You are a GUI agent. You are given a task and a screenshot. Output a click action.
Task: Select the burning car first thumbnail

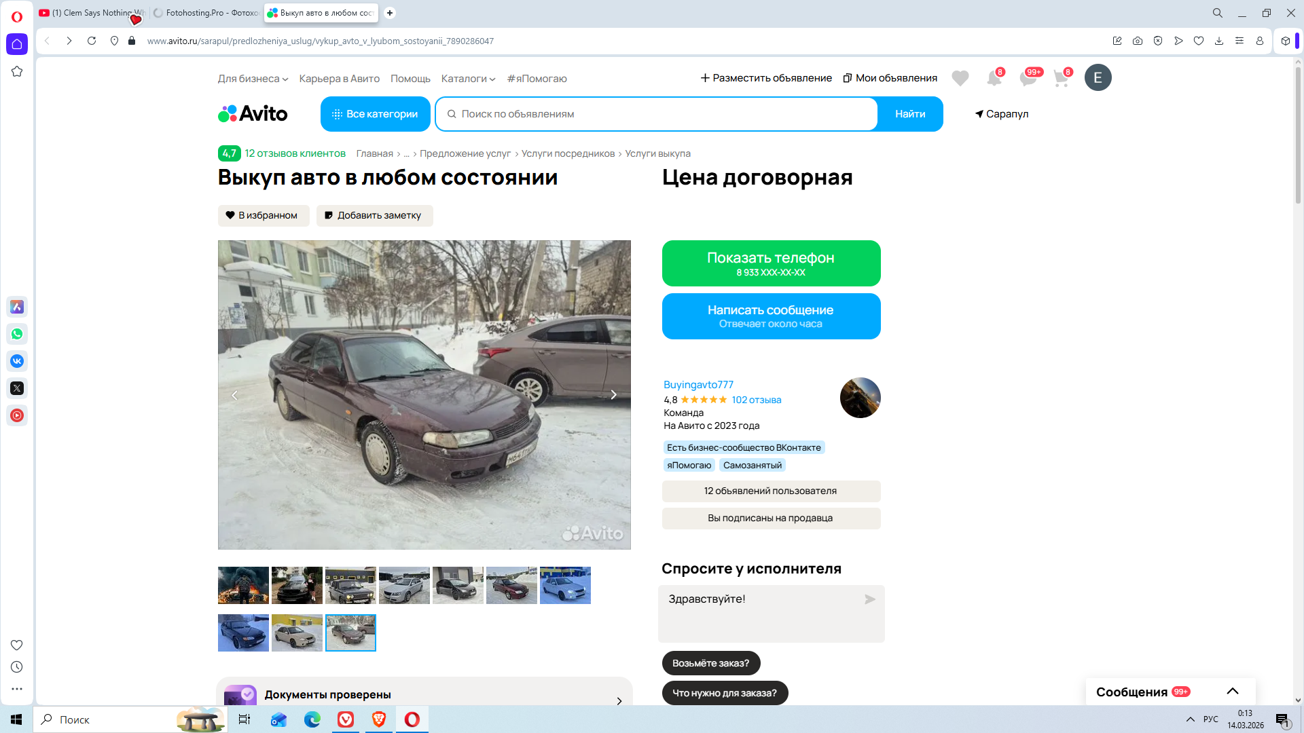click(243, 585)
